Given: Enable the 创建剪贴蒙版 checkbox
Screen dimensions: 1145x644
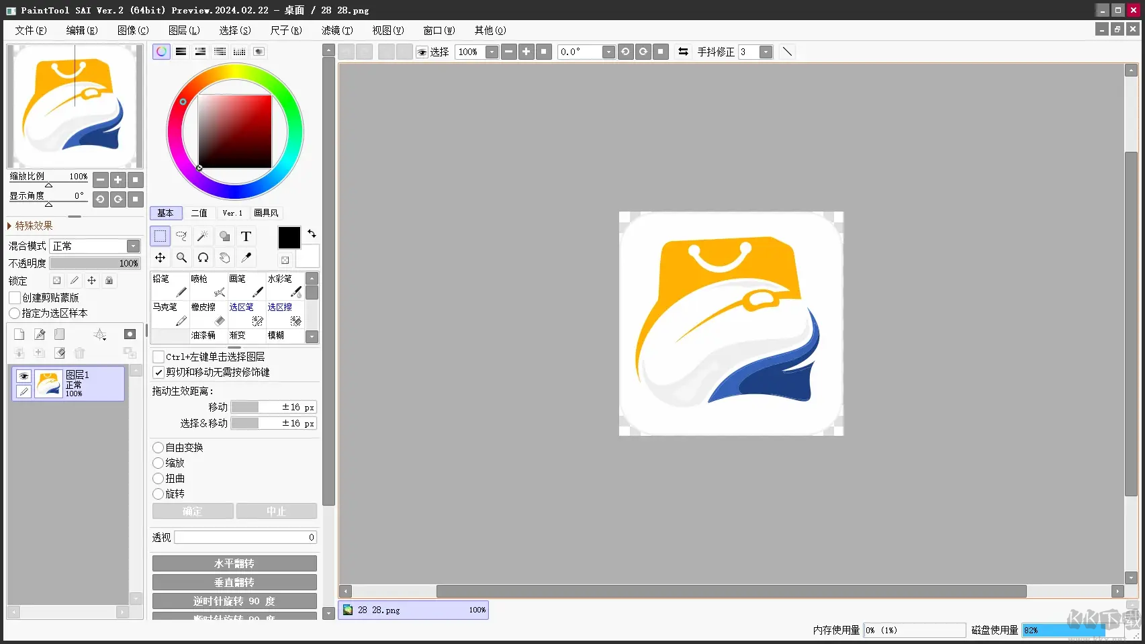Looking at the screenshot, I should pos(15,297).
